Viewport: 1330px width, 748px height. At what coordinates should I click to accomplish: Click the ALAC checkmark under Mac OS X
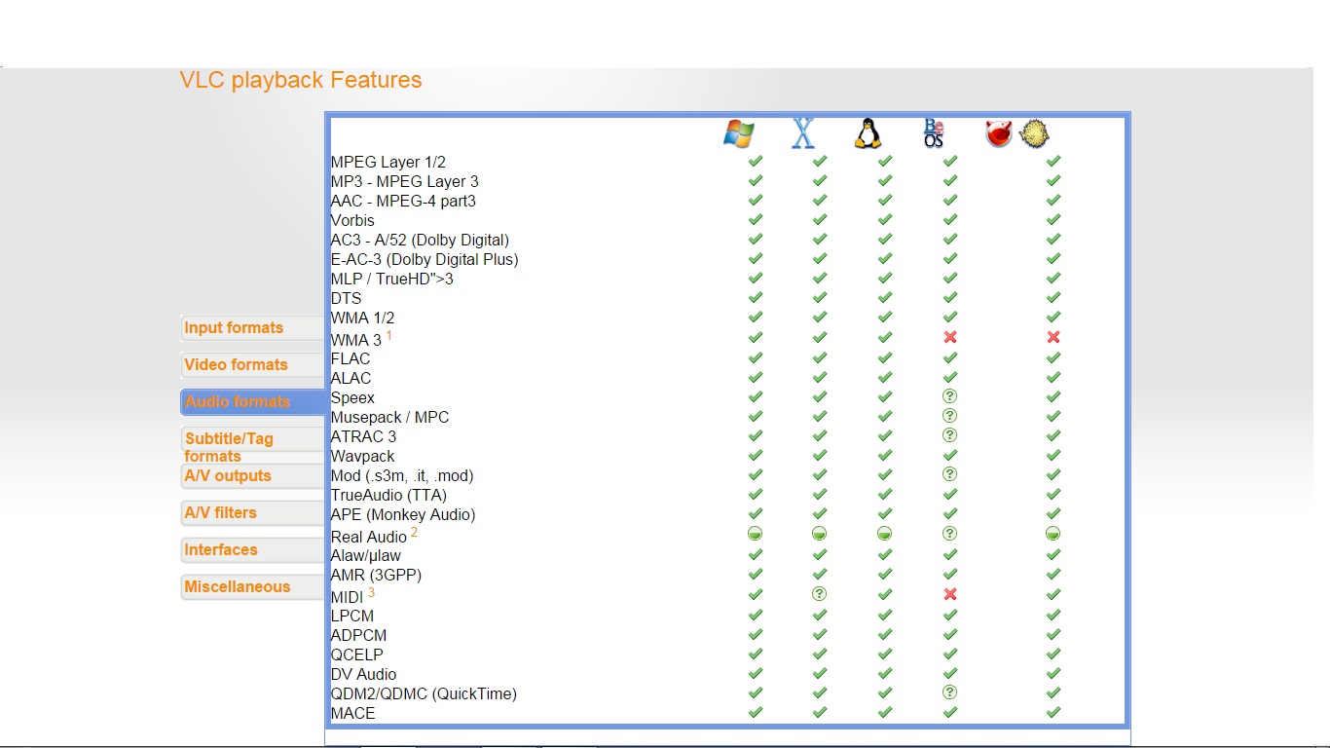tap(820, 377)
